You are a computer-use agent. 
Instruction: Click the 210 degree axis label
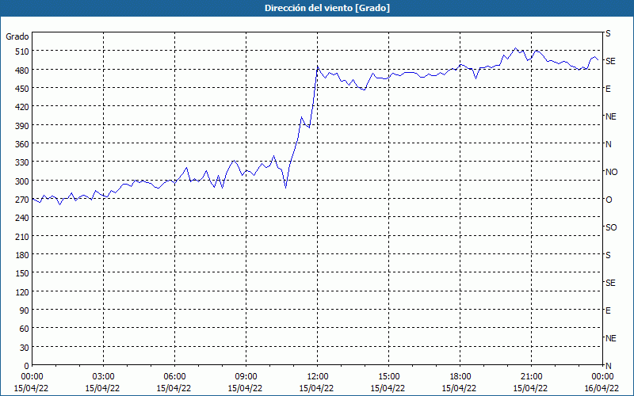click(x=23, y=236)
